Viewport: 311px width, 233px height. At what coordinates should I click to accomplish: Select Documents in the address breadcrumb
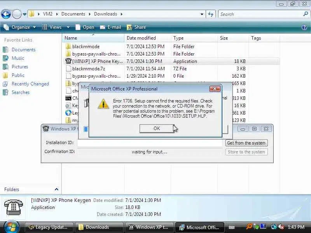point(73,14)
